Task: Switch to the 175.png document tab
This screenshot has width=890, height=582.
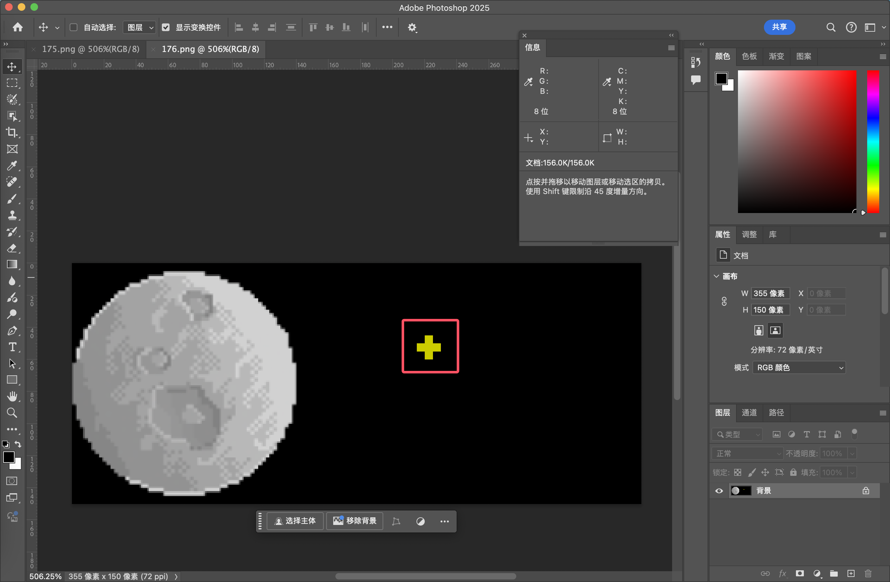Action: (90, 49)
